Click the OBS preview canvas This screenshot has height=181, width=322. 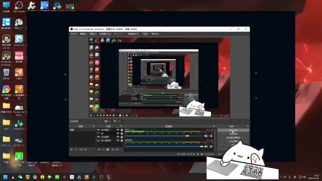[159, 77]
